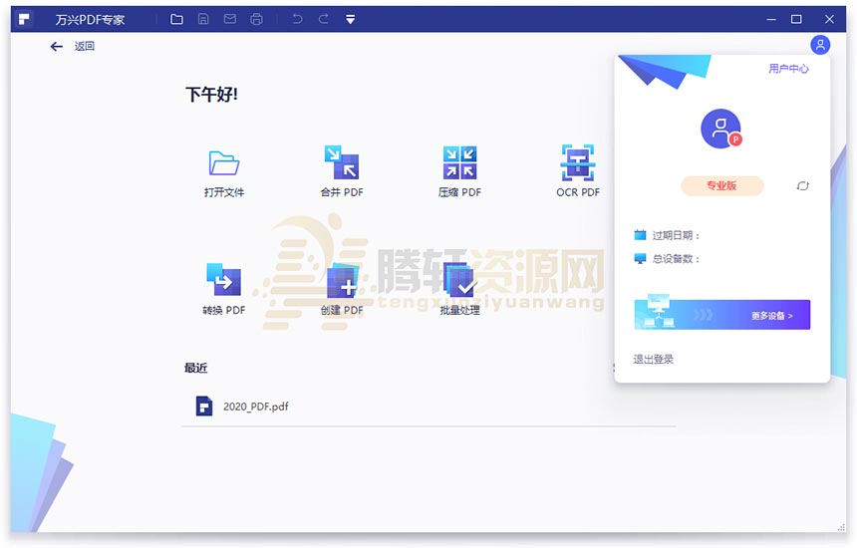The image size is (857, 548).
Task: Click the open folder icon in title bar
Action: (177, 19)
